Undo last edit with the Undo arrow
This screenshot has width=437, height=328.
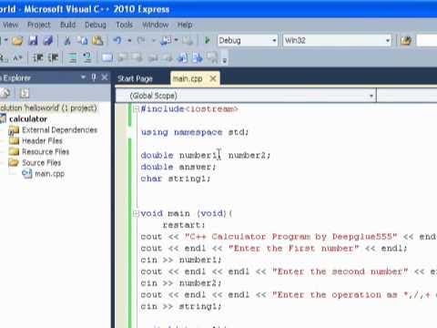117,40
